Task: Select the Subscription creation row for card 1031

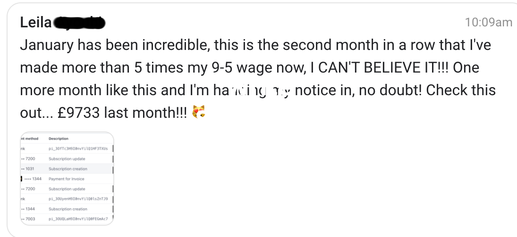Action: click(67, 169)
